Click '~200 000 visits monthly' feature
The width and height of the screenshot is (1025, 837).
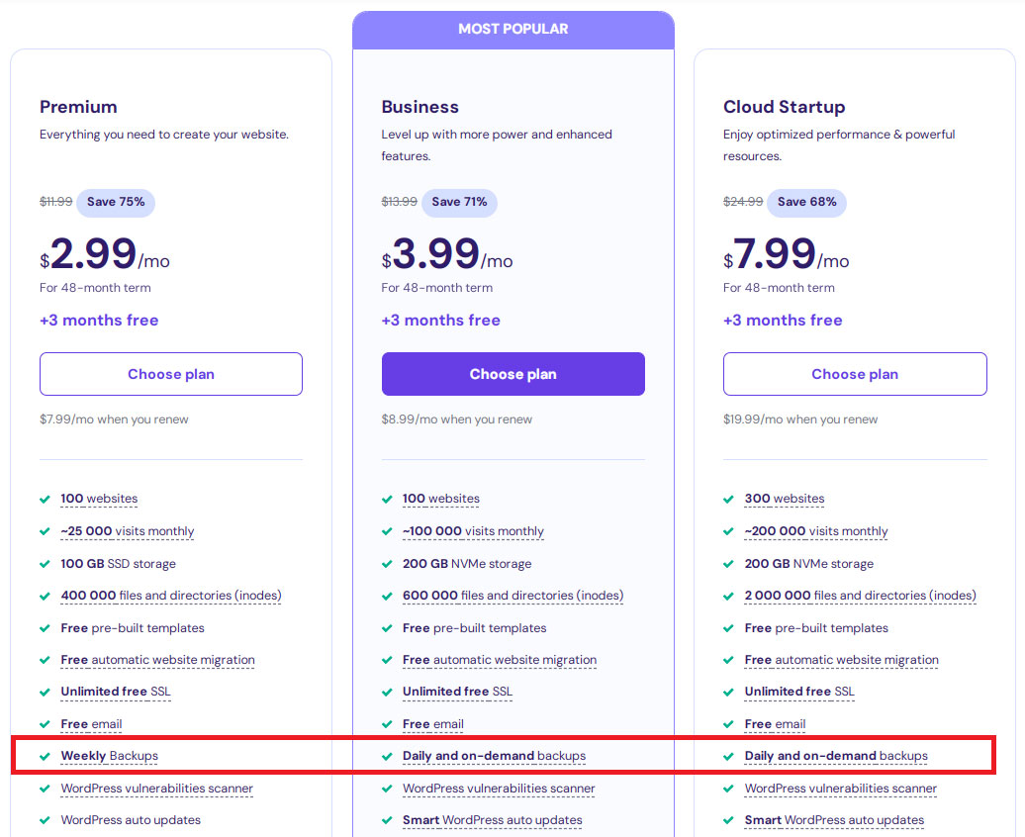point(816,531)
